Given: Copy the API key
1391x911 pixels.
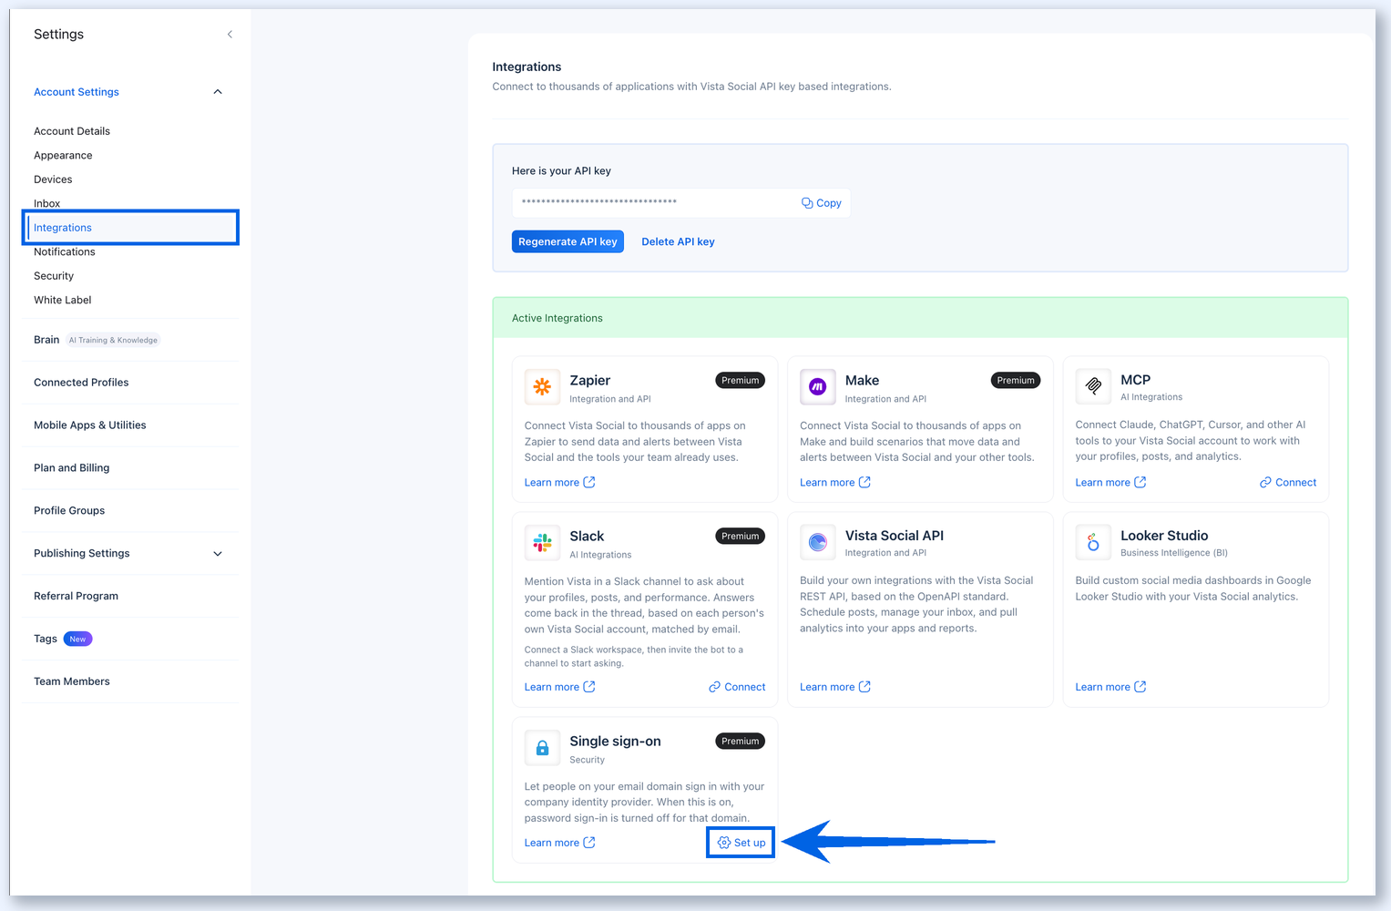Looking at the screenshot, I should [x=822, y=203].
